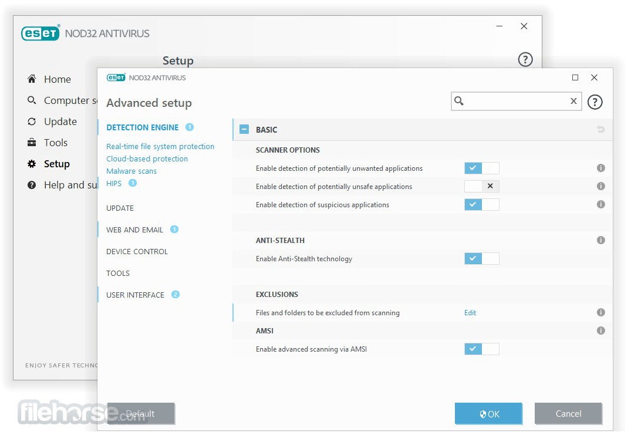Viewport: 631px width, 442px height.
Task: Toggle detection of suspicious applications
Action: (x=482, y=204)
